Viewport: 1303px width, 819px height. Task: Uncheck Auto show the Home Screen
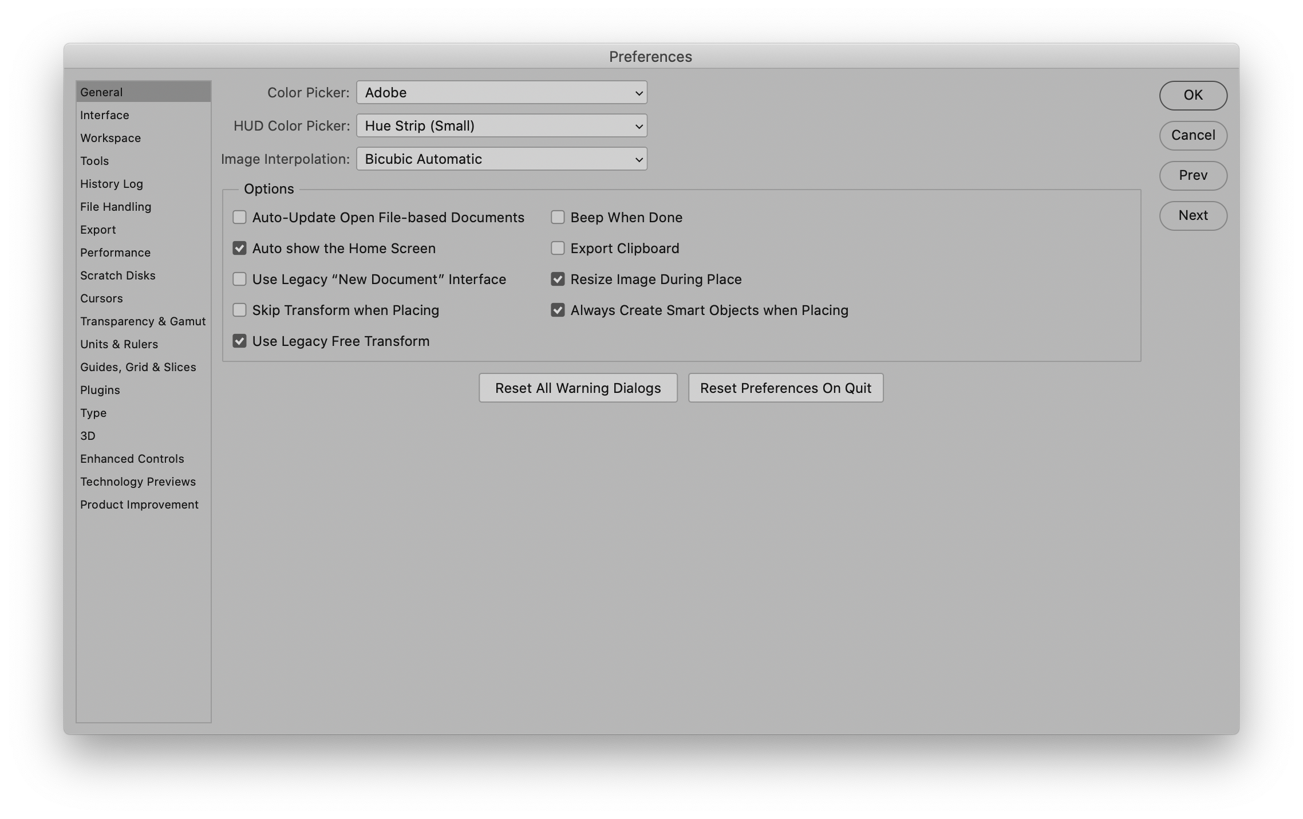239,248
